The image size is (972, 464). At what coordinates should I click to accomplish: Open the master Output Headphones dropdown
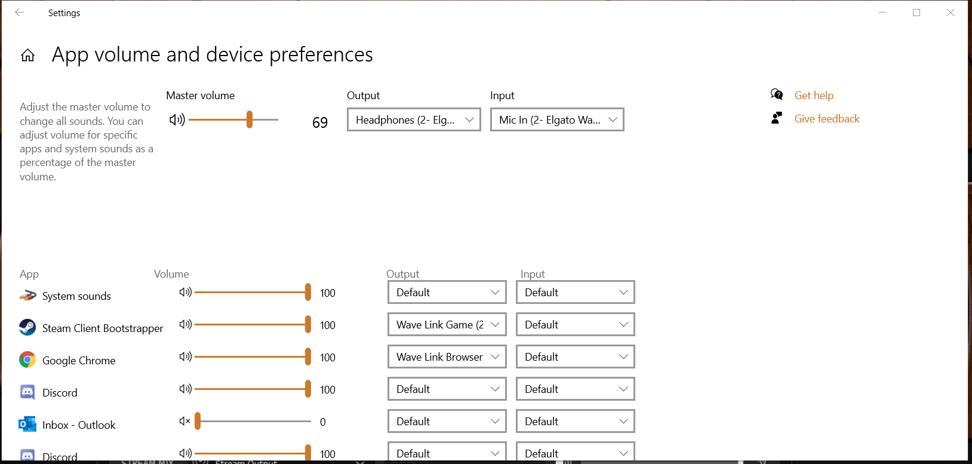(414, 119)
